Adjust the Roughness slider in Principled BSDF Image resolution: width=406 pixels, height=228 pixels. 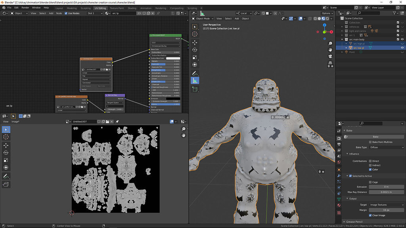click(x=165, y=70)
